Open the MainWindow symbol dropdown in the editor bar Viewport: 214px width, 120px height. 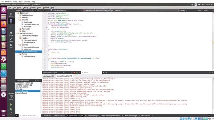(103, 10)
